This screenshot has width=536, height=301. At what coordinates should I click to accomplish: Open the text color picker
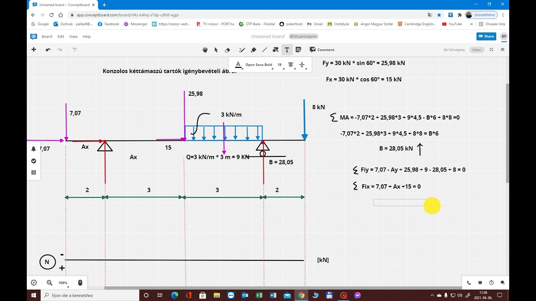238,65
